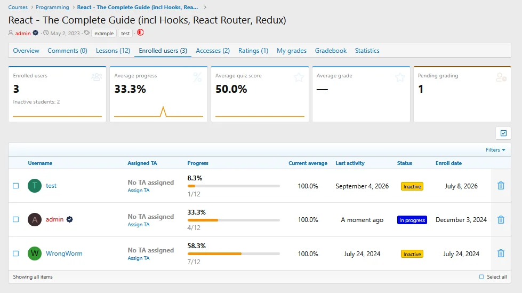The width and height of the screenshot is (522, 293).
Task: Sort by Enroll date column header
Action: click(x=448, y=163)
